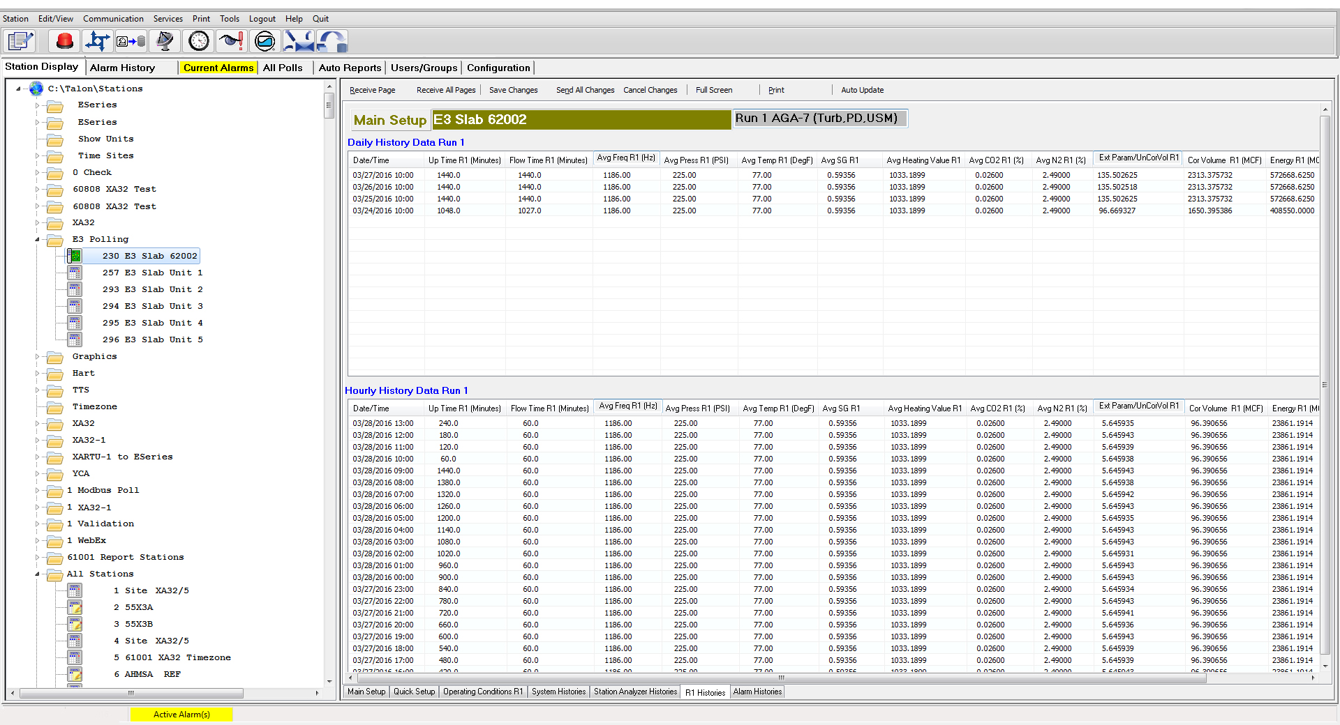Open the Services menu
1340x725 pixels.
pyautogui.click(x=168, y=19)
